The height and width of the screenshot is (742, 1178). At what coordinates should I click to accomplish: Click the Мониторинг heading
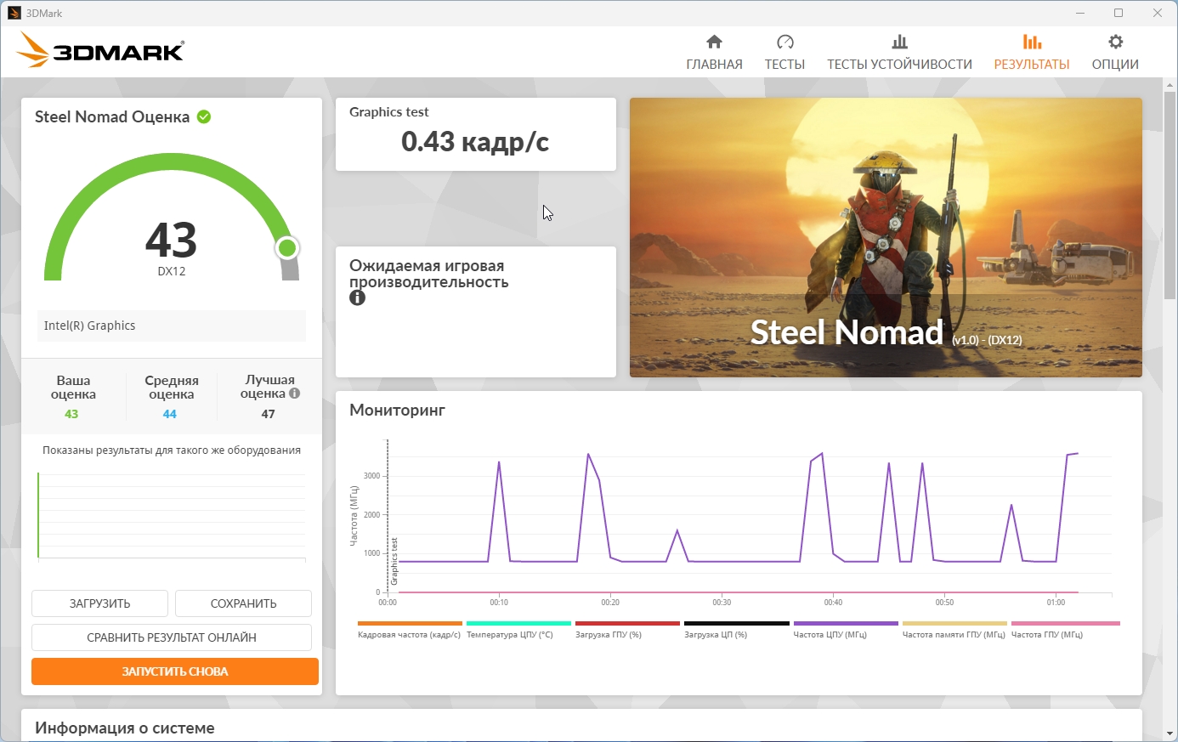click(x=397, y=411)
